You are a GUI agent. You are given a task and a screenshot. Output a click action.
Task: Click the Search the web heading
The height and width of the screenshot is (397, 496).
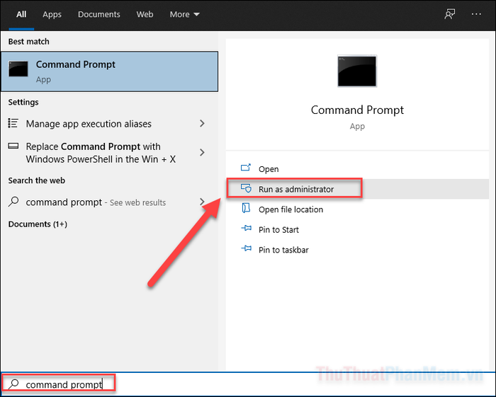tap(37, 180)
